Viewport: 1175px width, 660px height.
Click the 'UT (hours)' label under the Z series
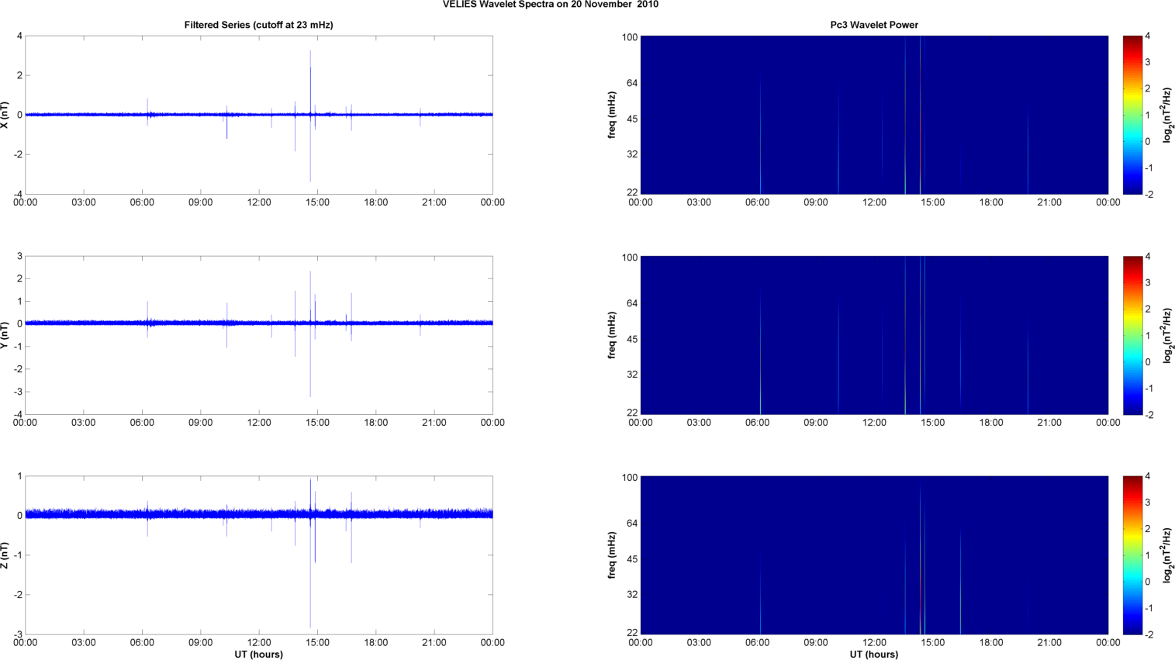point(258,654)
